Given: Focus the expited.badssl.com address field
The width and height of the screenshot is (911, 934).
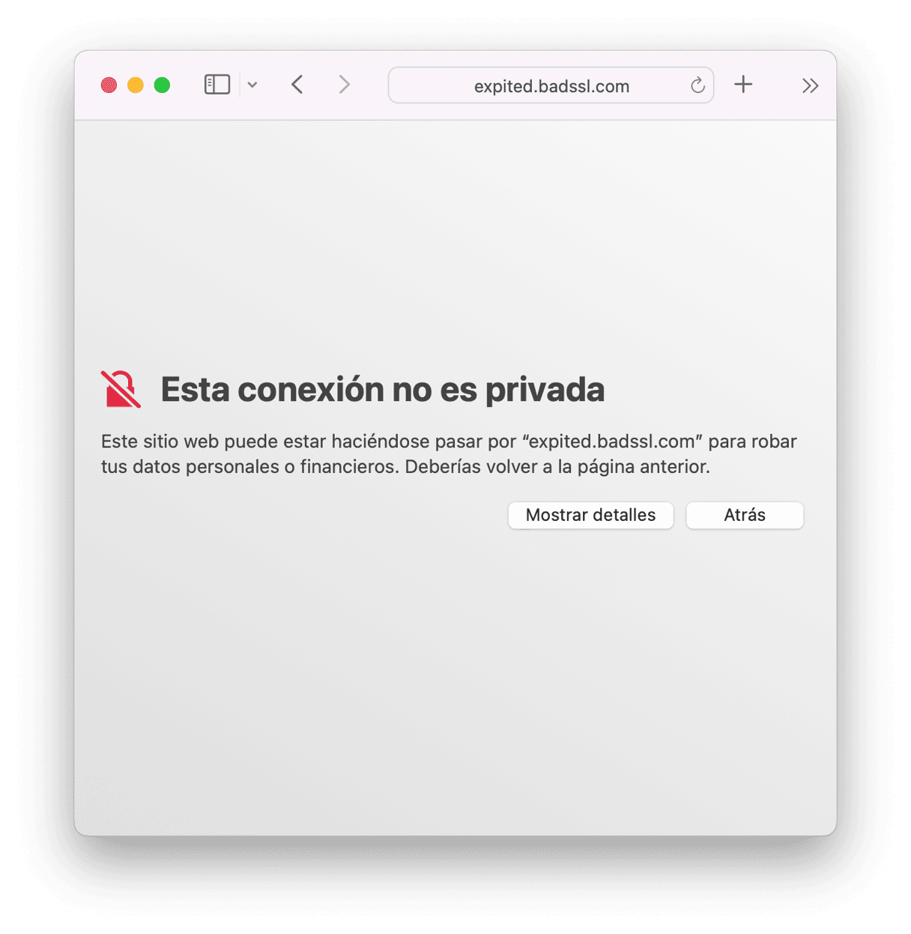Looking at the screenshot, I should [551, 85].
